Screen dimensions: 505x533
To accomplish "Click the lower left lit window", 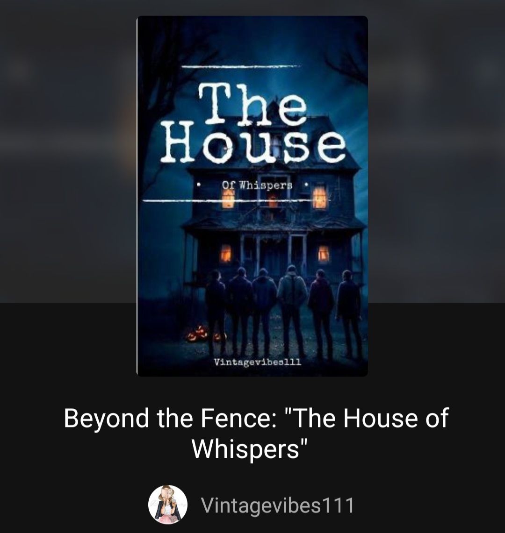I will 226,253.
